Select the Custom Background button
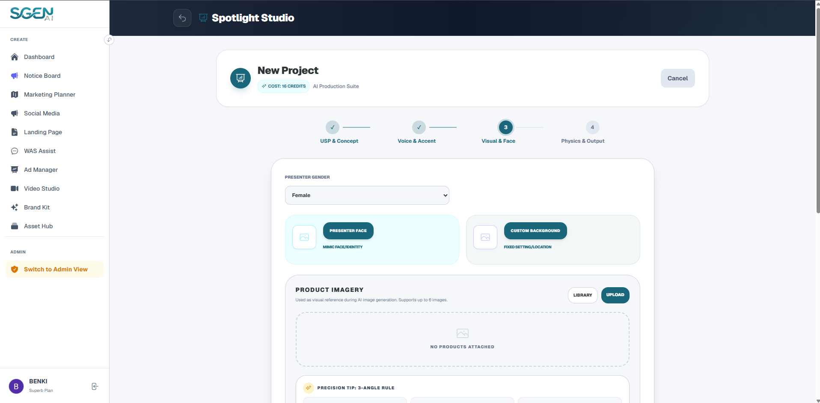Image resolution: width=820 pixels, height=403 pixels. (x=535, y=231)
